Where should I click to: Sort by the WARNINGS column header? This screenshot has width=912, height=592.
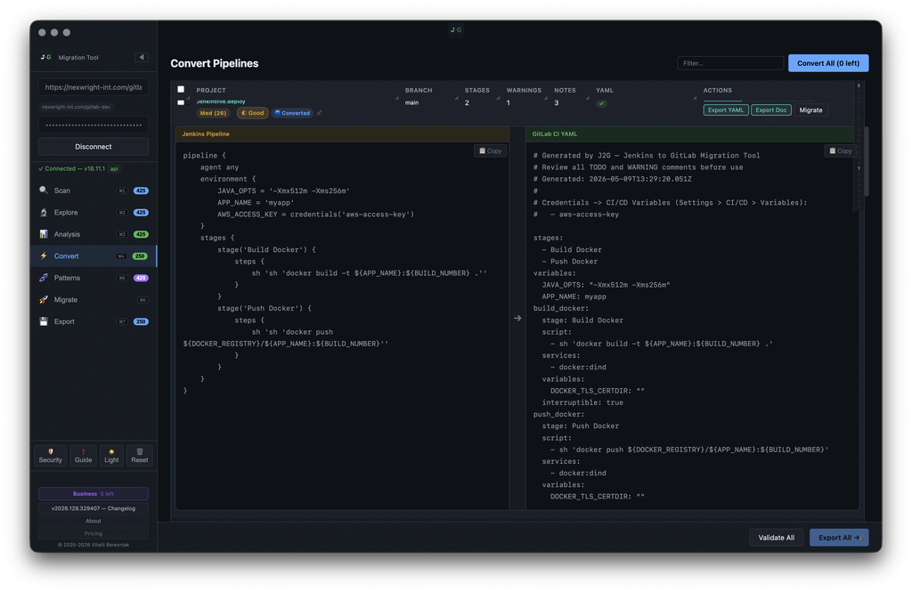tap(524, 90)
